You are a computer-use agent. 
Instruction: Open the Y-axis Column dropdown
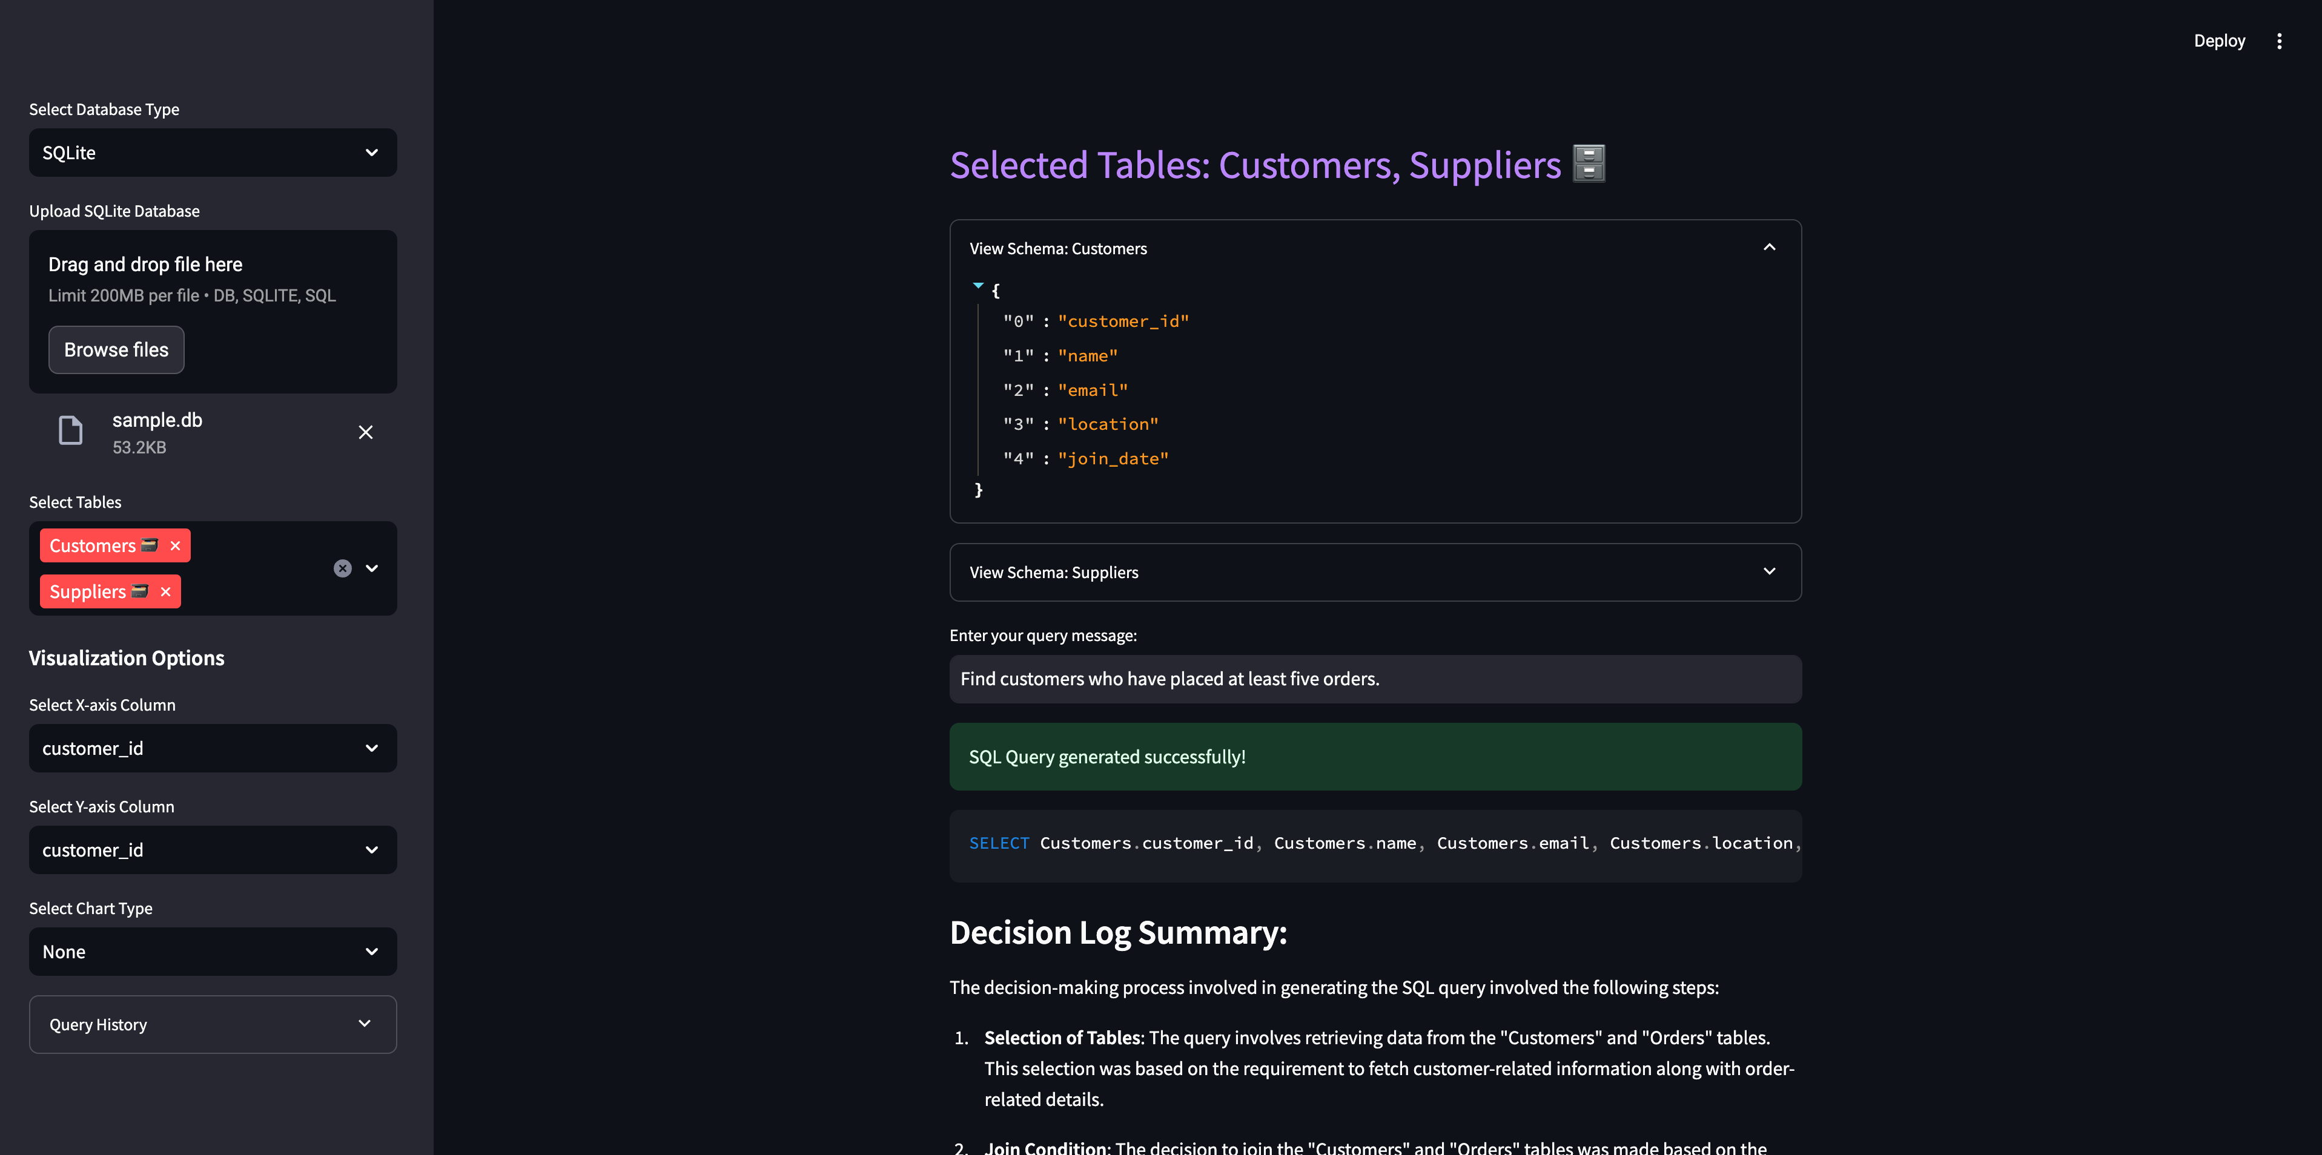(213, 849)
